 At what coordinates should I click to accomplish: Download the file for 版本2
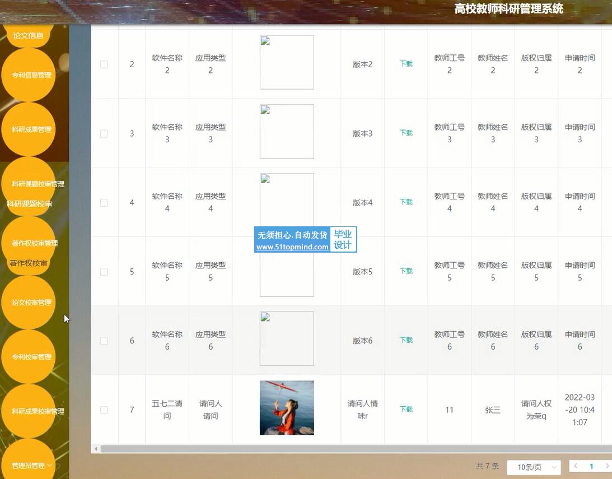(406, 64)
